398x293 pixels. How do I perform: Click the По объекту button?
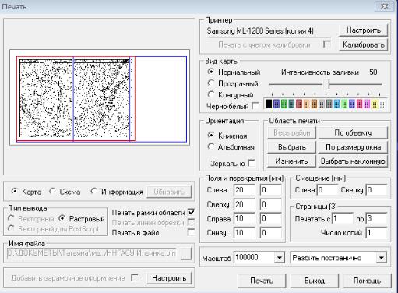coord(353,132)
